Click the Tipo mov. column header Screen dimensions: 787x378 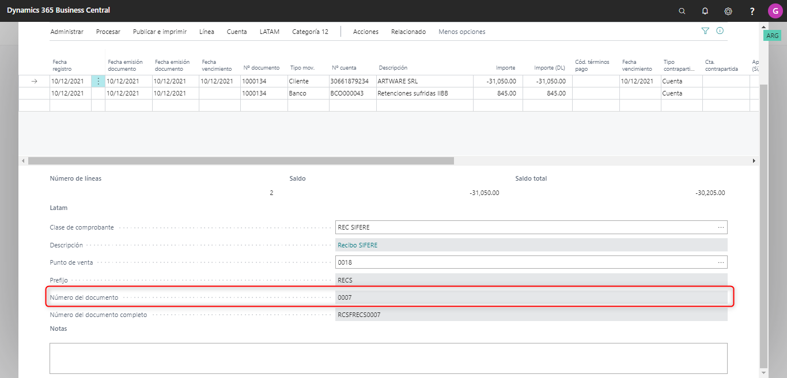[302, 68]
